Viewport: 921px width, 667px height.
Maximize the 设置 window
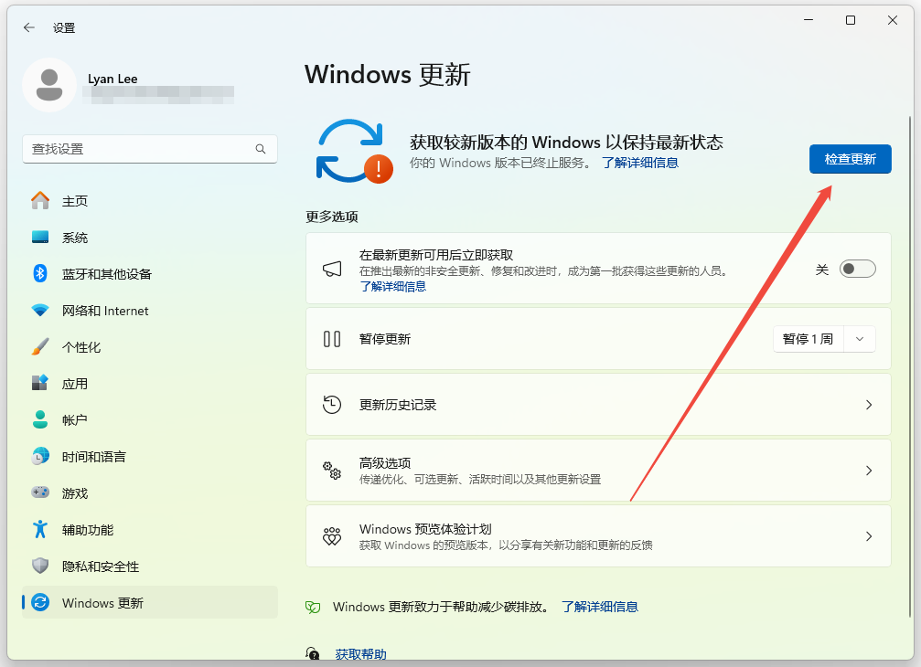point(850,20)
